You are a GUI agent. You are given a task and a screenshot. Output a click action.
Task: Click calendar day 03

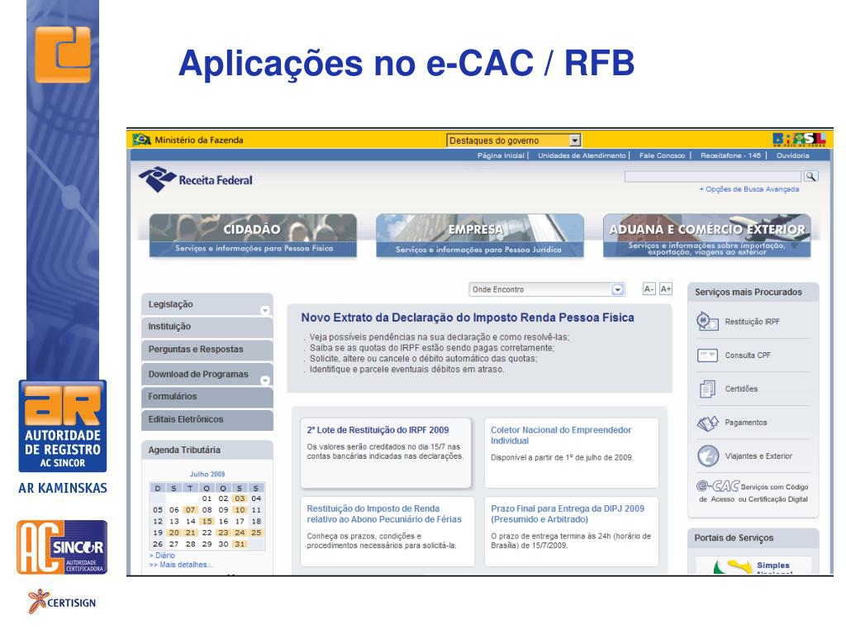(x=240, y=499)
